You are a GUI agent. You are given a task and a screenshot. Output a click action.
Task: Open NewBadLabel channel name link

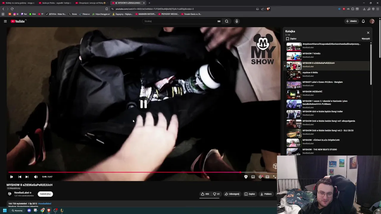tap(22, 193)
